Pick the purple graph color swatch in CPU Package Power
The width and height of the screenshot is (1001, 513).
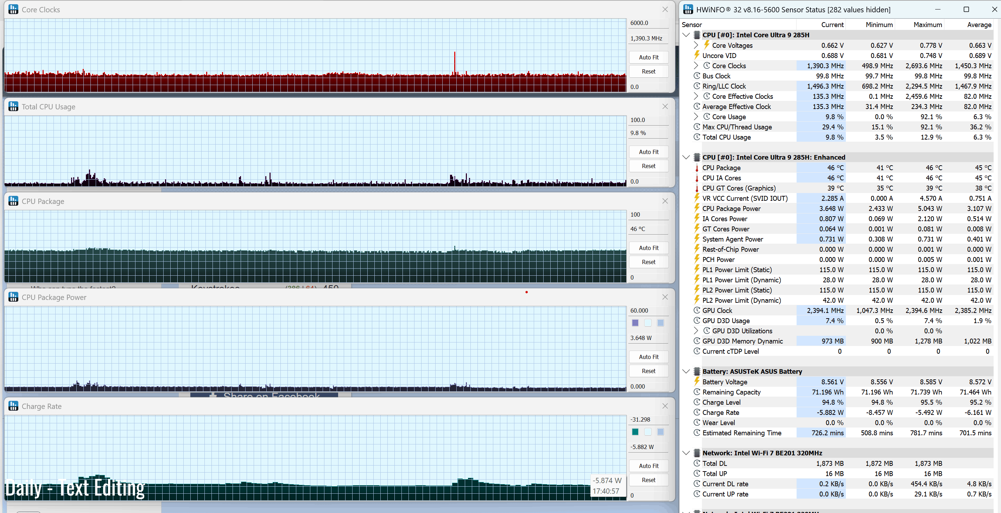(x=635, y=323)
